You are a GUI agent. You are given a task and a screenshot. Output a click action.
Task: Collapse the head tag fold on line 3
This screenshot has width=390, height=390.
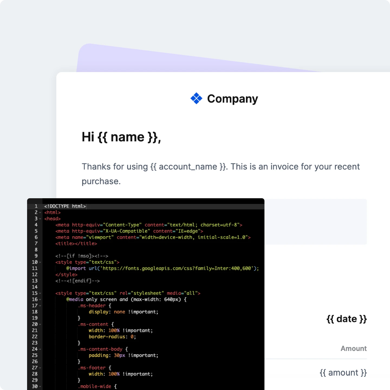(x=40, y=219)
